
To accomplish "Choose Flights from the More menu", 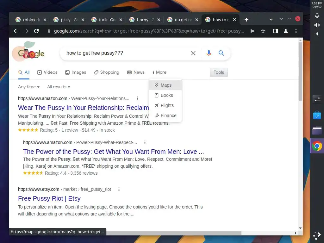I will click(x=165, y=105).
